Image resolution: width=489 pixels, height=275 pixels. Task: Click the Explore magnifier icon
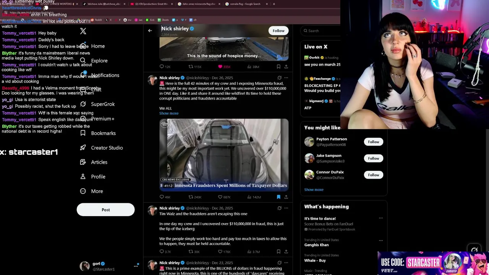[83, 61]
